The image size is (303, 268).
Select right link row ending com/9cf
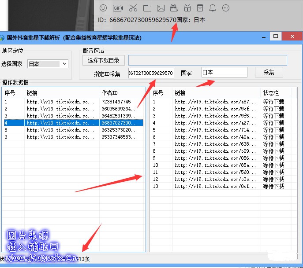[223, 109]
